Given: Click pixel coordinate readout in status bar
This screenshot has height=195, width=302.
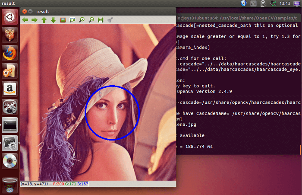Looking at the screenshot, I should 34,184.
